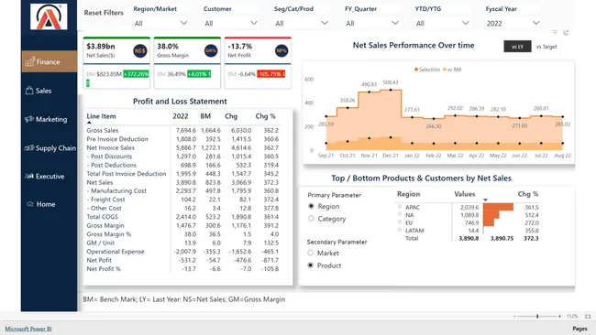Open the YTD/YTG dropdown
Image resolution: width=596 pixels, height=335 pixels.
(443, 23)
